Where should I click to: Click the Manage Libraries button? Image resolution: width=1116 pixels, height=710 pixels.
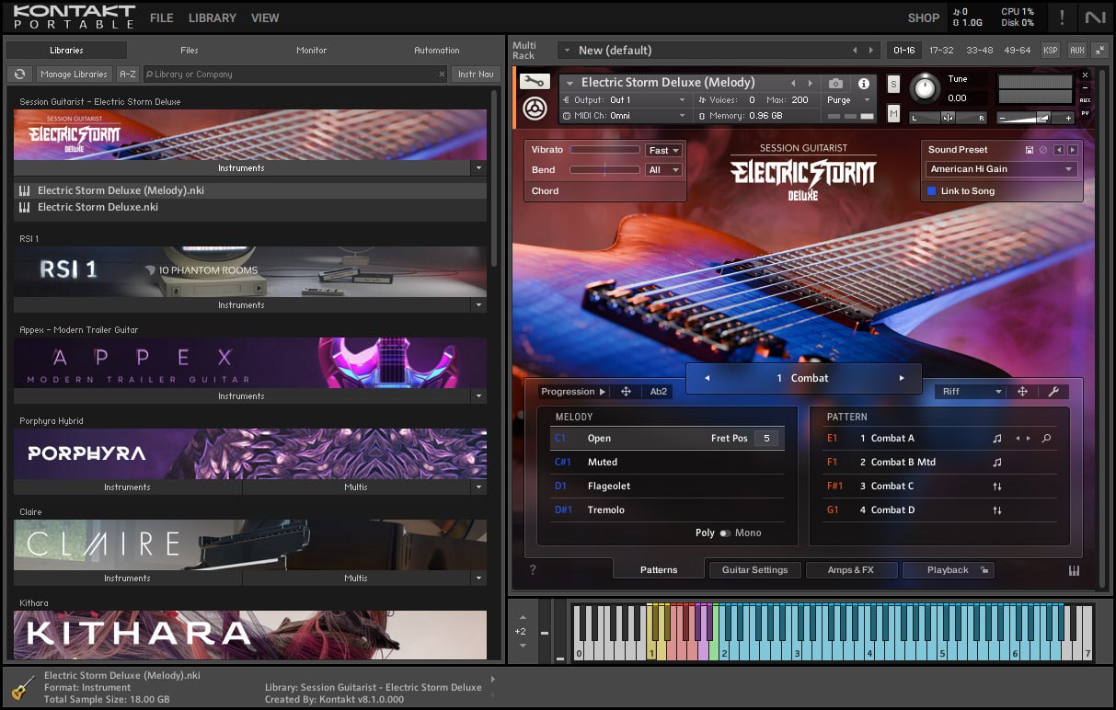tap(74, 74)
